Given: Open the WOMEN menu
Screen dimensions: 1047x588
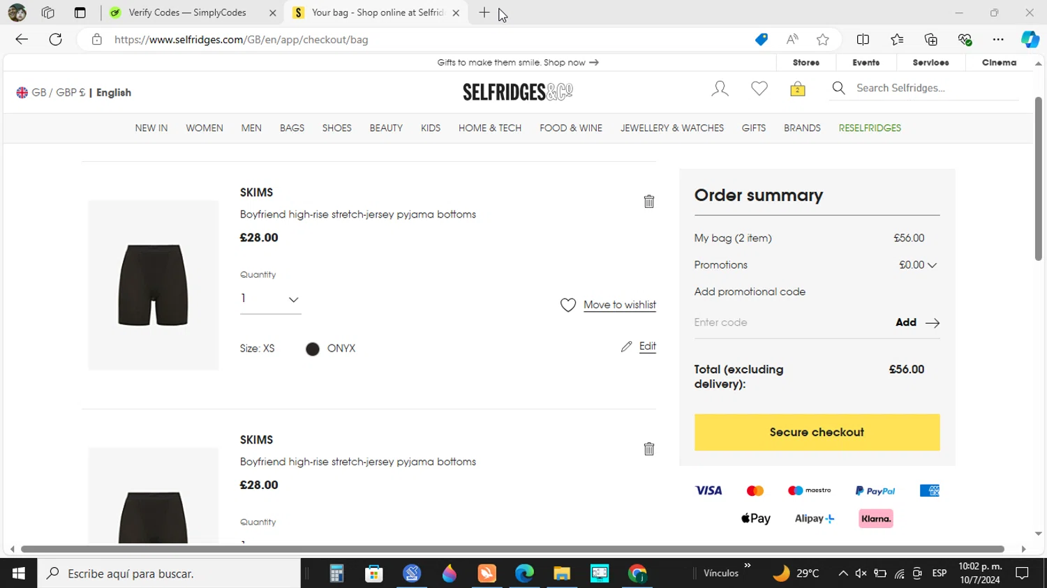Looking at the screenshot, I should click(205, 128).
